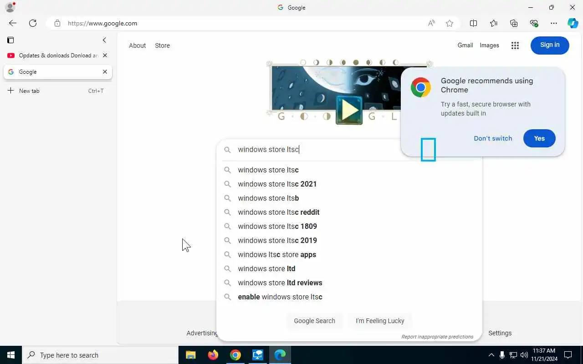Open split screen view icon
This screenshot has height=364, width=583.
(473, 23)
